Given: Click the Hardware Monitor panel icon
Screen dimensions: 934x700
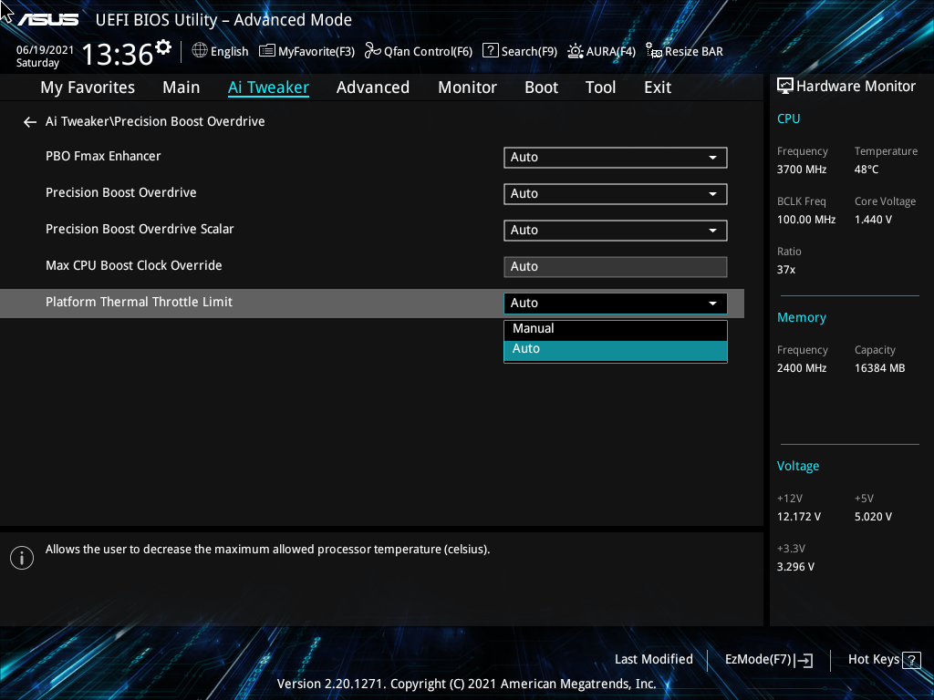Looking at the screenshot, I should (x=785, y=85).
